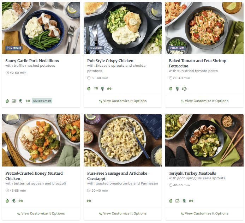245x223 pixels.
Task: Select the Pretzel-Crusted Honey Mustard Chicken image
Action: [41, 140]
